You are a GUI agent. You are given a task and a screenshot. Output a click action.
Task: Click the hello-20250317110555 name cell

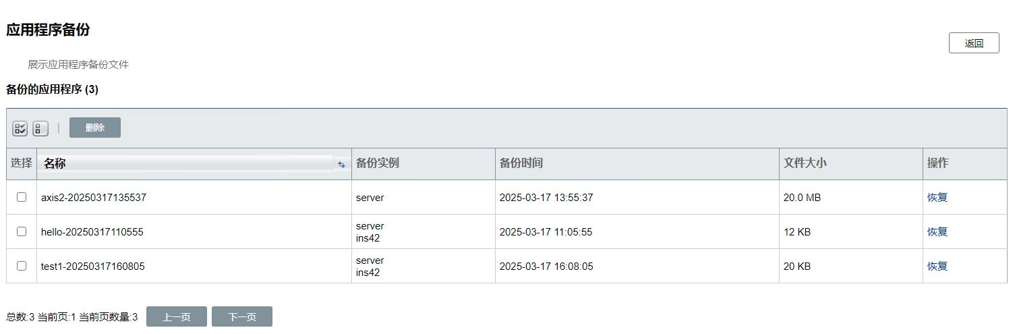pos(92,232)
